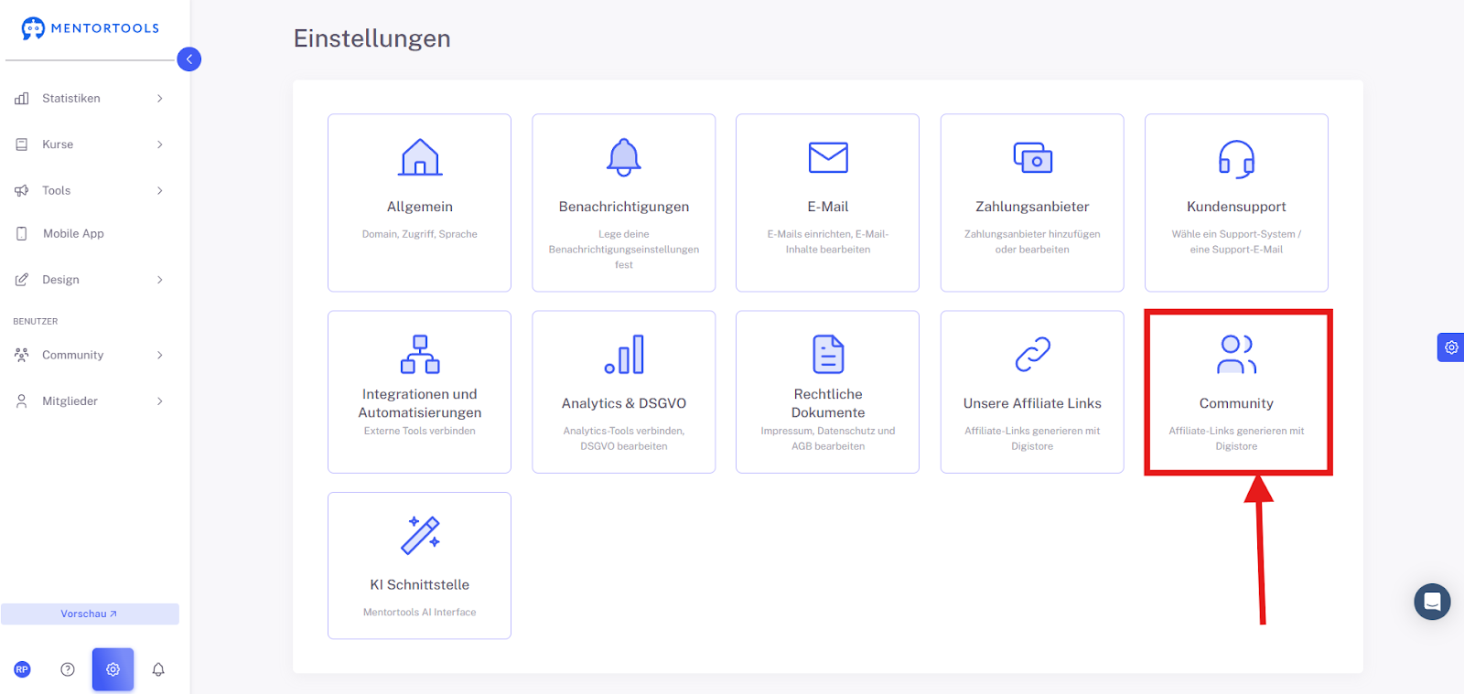Open Design menu item

click(x=60, y=280)
